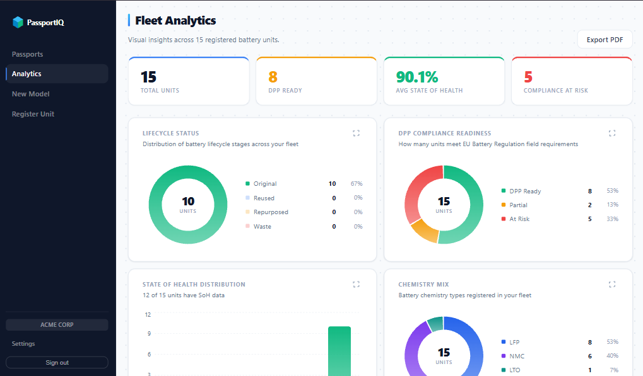
Task: Click the Waste legend swatch
Action: pyautogui.click(x=247, y=226)
